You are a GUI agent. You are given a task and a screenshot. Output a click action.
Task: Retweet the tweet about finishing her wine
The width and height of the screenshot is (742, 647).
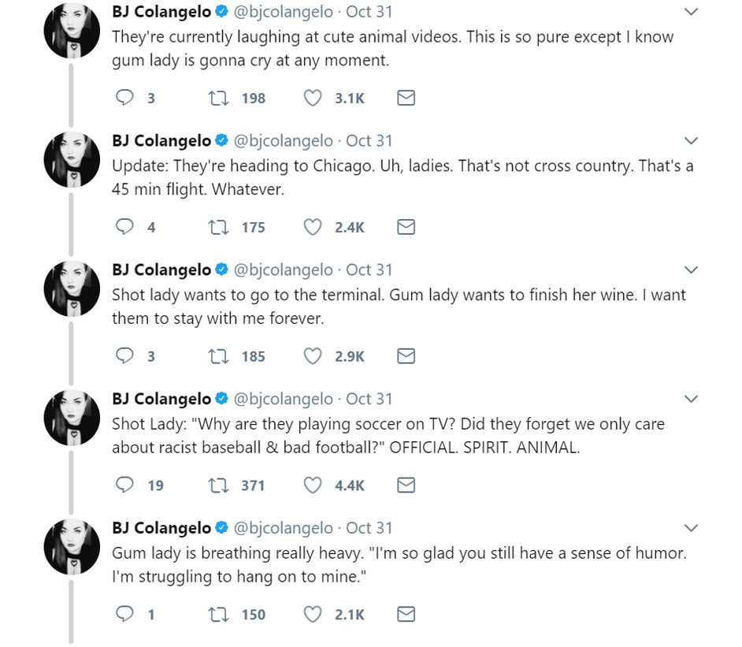pyautogui.click(x=217, y=356)
